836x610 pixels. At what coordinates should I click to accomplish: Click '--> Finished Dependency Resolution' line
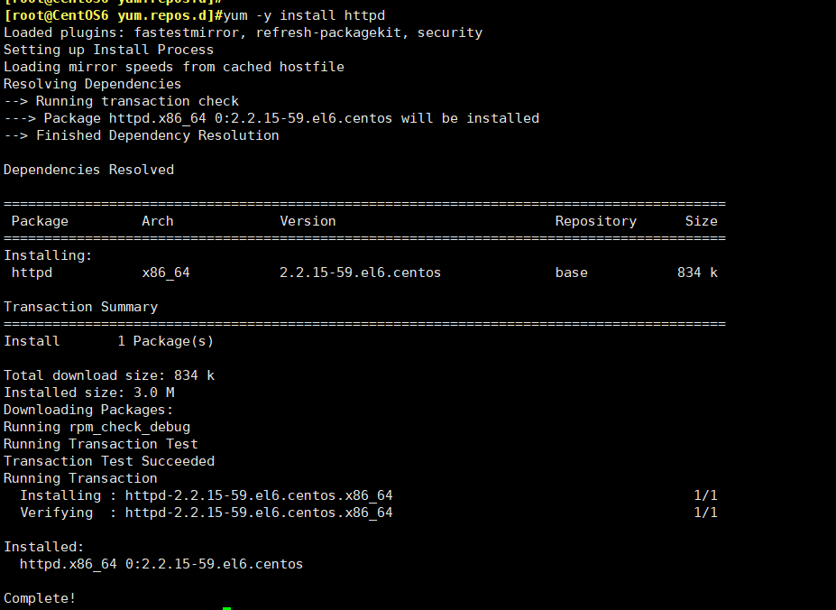click(142, 135)
